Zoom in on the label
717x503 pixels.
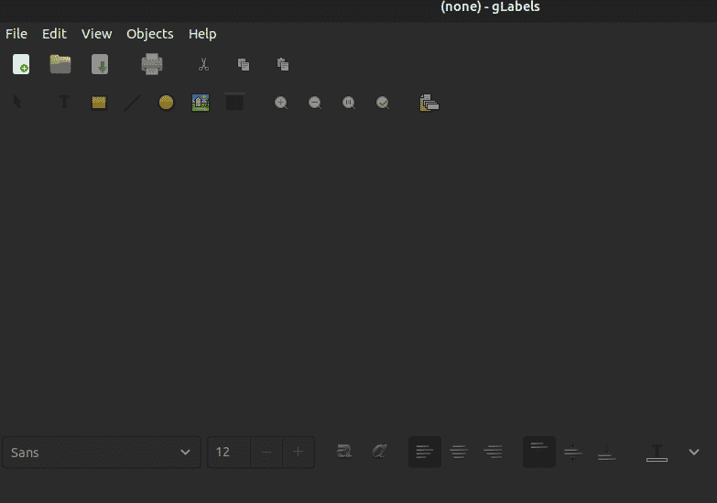pos(281,103)
